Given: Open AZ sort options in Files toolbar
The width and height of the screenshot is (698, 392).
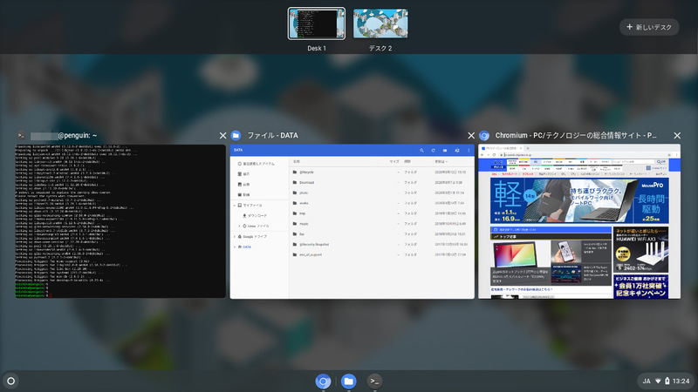Looking at the screenshot, I should pos(456,150).
